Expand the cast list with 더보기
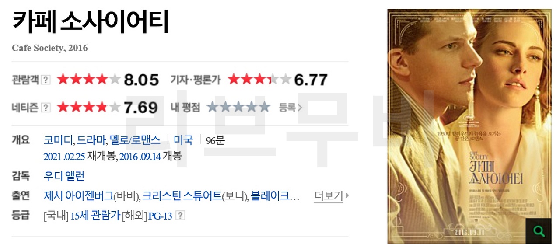Image resolution: width=560 pixels, height=244 pixels. click(x=329, y=196)
